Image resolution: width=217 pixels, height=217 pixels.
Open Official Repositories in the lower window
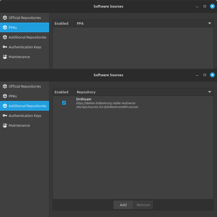(24, 86)
